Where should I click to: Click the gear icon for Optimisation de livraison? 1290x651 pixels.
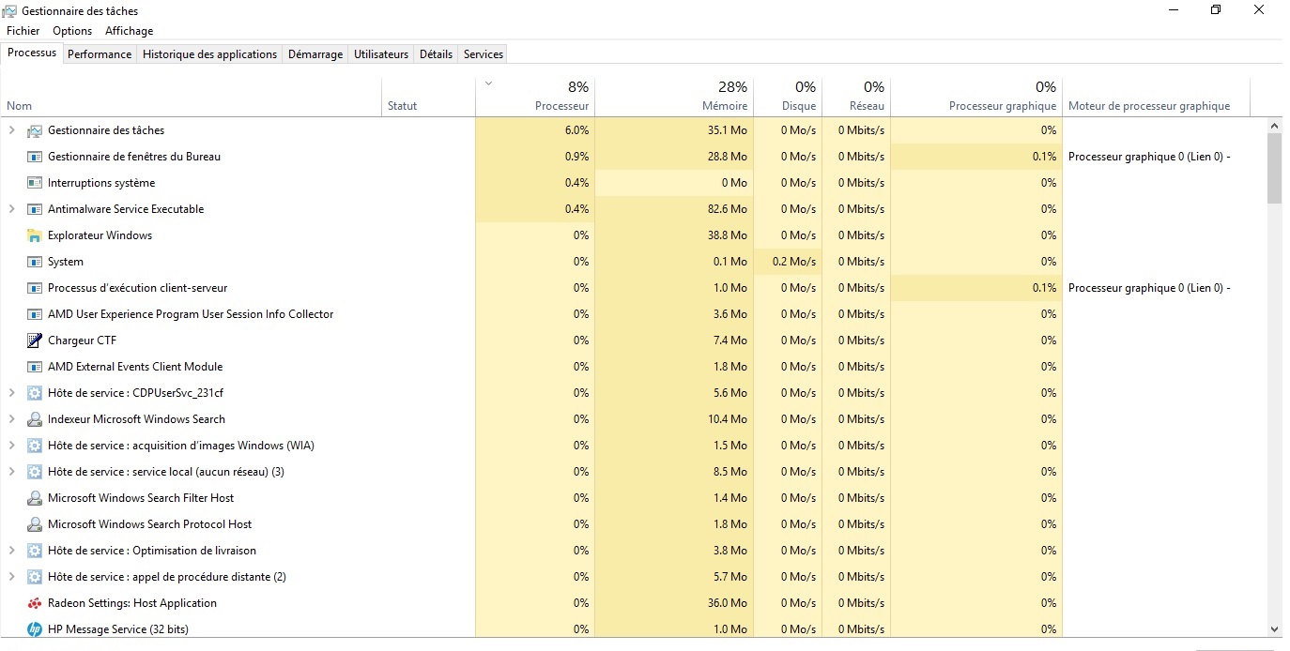click(x=35, y=551)
